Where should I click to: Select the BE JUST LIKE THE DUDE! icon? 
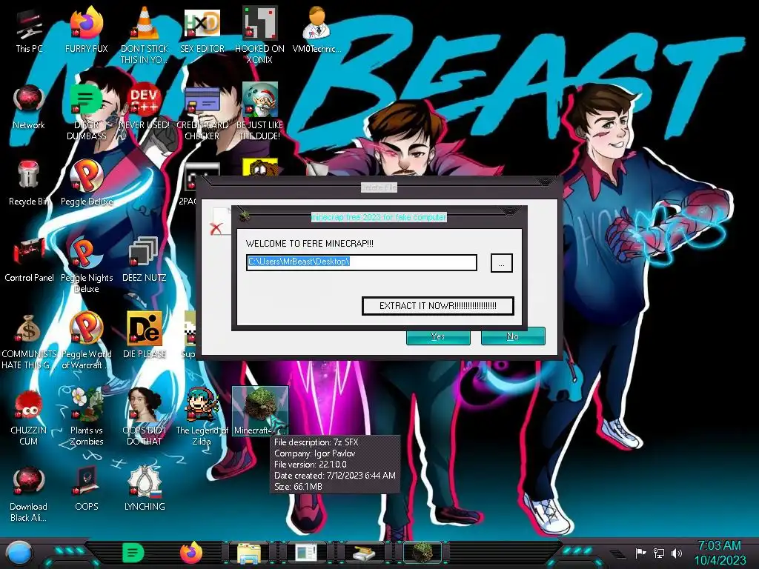coord(259,113)
